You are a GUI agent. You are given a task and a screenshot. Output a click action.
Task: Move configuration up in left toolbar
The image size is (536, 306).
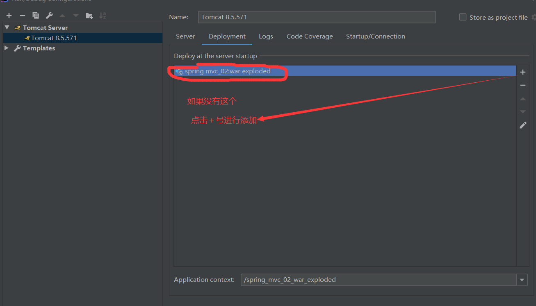click(62, 16)
